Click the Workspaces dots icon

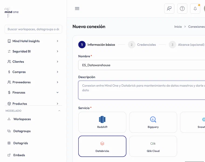[9, 119]
